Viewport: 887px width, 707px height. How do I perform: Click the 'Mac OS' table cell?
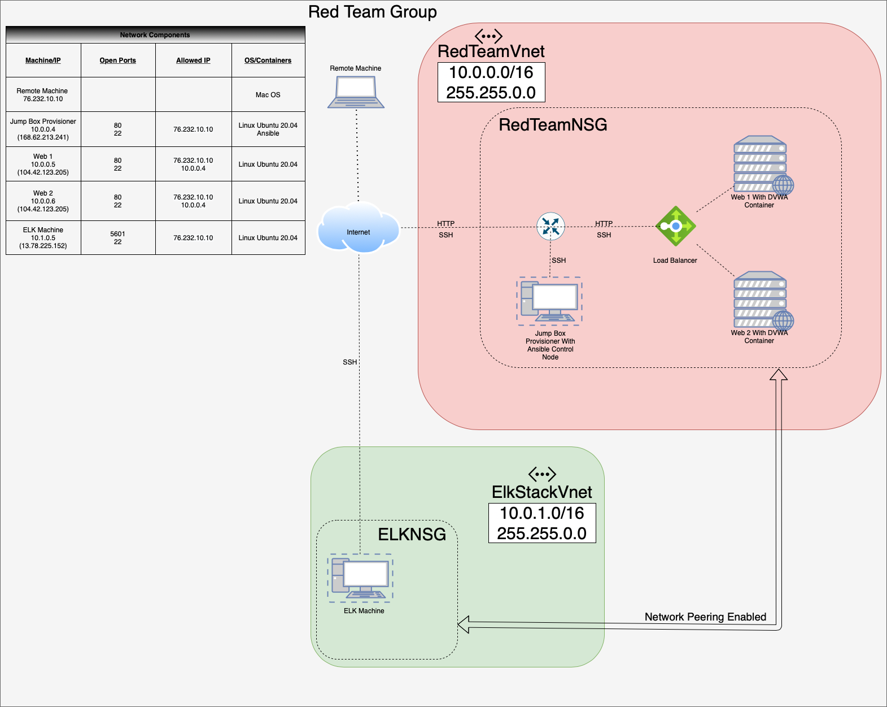[x=268, y=95]
